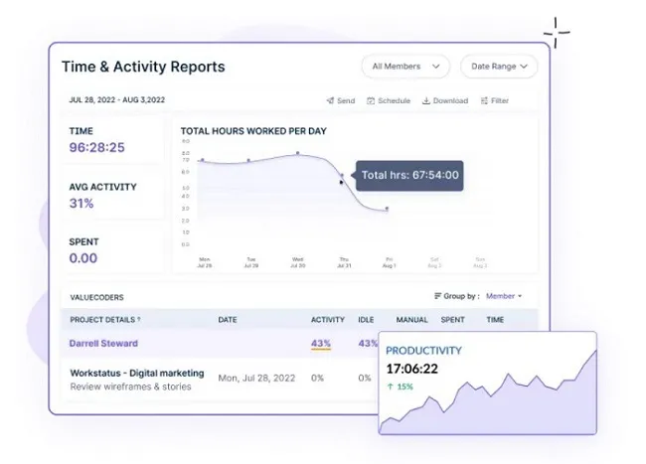646x464 pixels.
Task: Click the Productivity time 17:06:22
Action: tap(412, 369)
